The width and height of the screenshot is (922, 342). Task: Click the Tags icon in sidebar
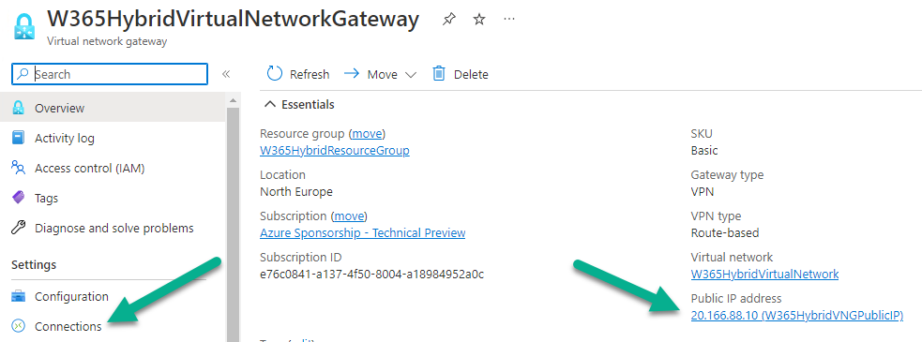[18, 198]
